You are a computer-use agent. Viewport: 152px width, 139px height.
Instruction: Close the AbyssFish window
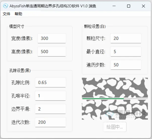tap(143, 6)
